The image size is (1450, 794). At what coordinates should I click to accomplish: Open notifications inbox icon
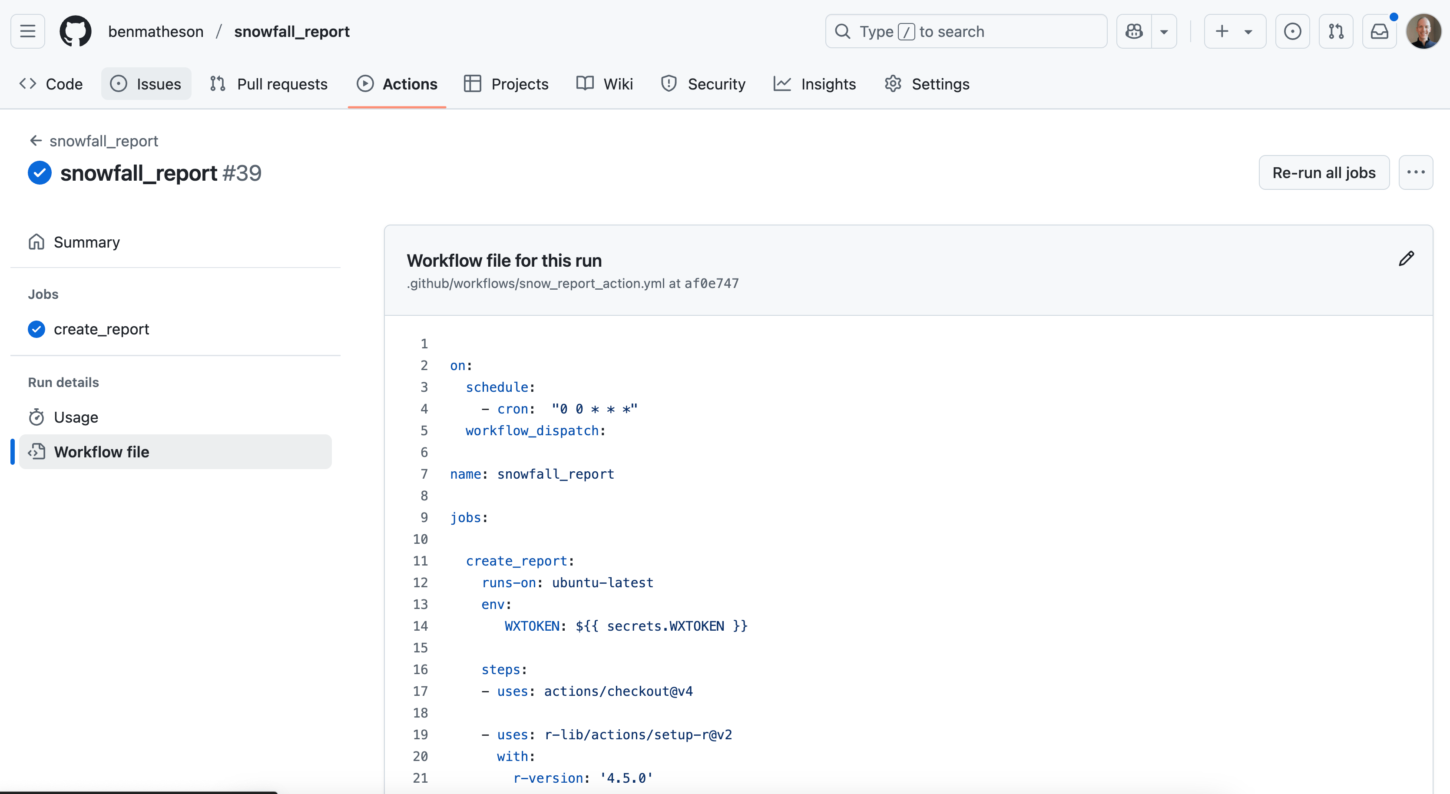point(1379,32)
